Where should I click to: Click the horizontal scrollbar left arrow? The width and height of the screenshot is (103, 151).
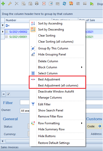pos(3,141)
